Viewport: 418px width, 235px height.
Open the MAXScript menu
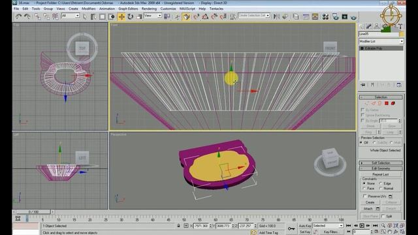pos(187,8)
